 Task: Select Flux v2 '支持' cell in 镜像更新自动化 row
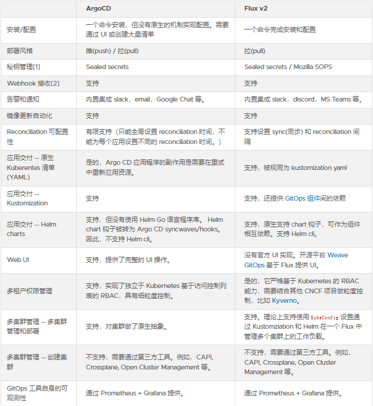click(x=251, y=116)
